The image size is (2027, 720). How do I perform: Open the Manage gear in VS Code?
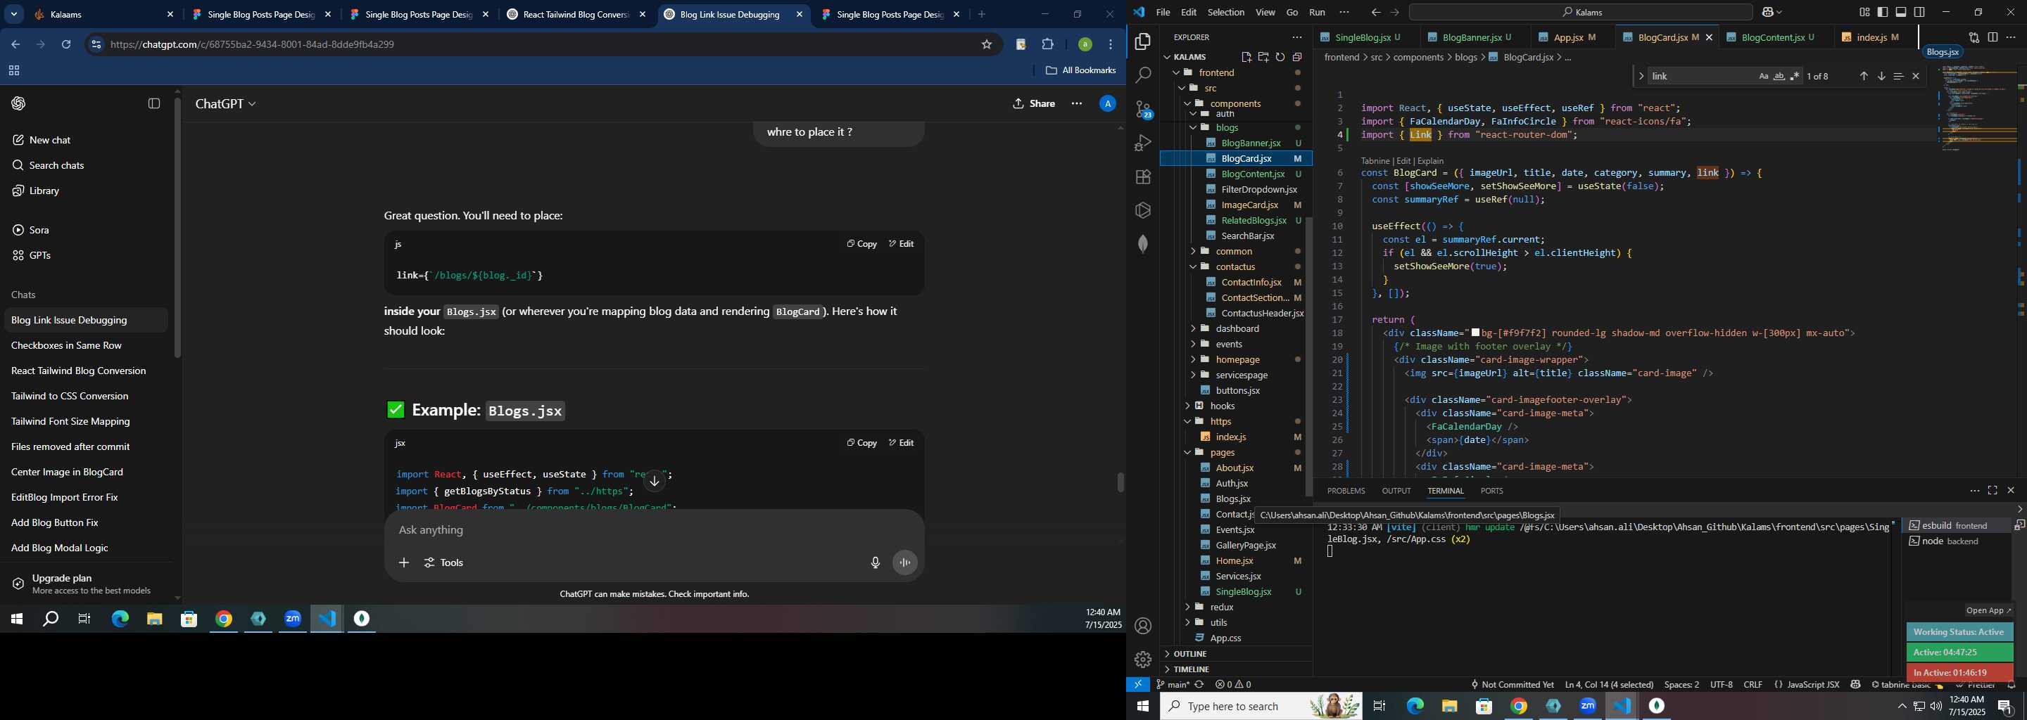[x=1142, y=660]
